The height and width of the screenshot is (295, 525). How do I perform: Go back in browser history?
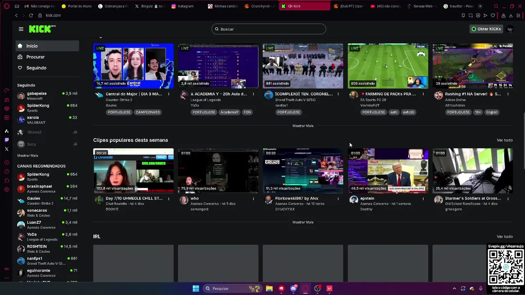16,15
